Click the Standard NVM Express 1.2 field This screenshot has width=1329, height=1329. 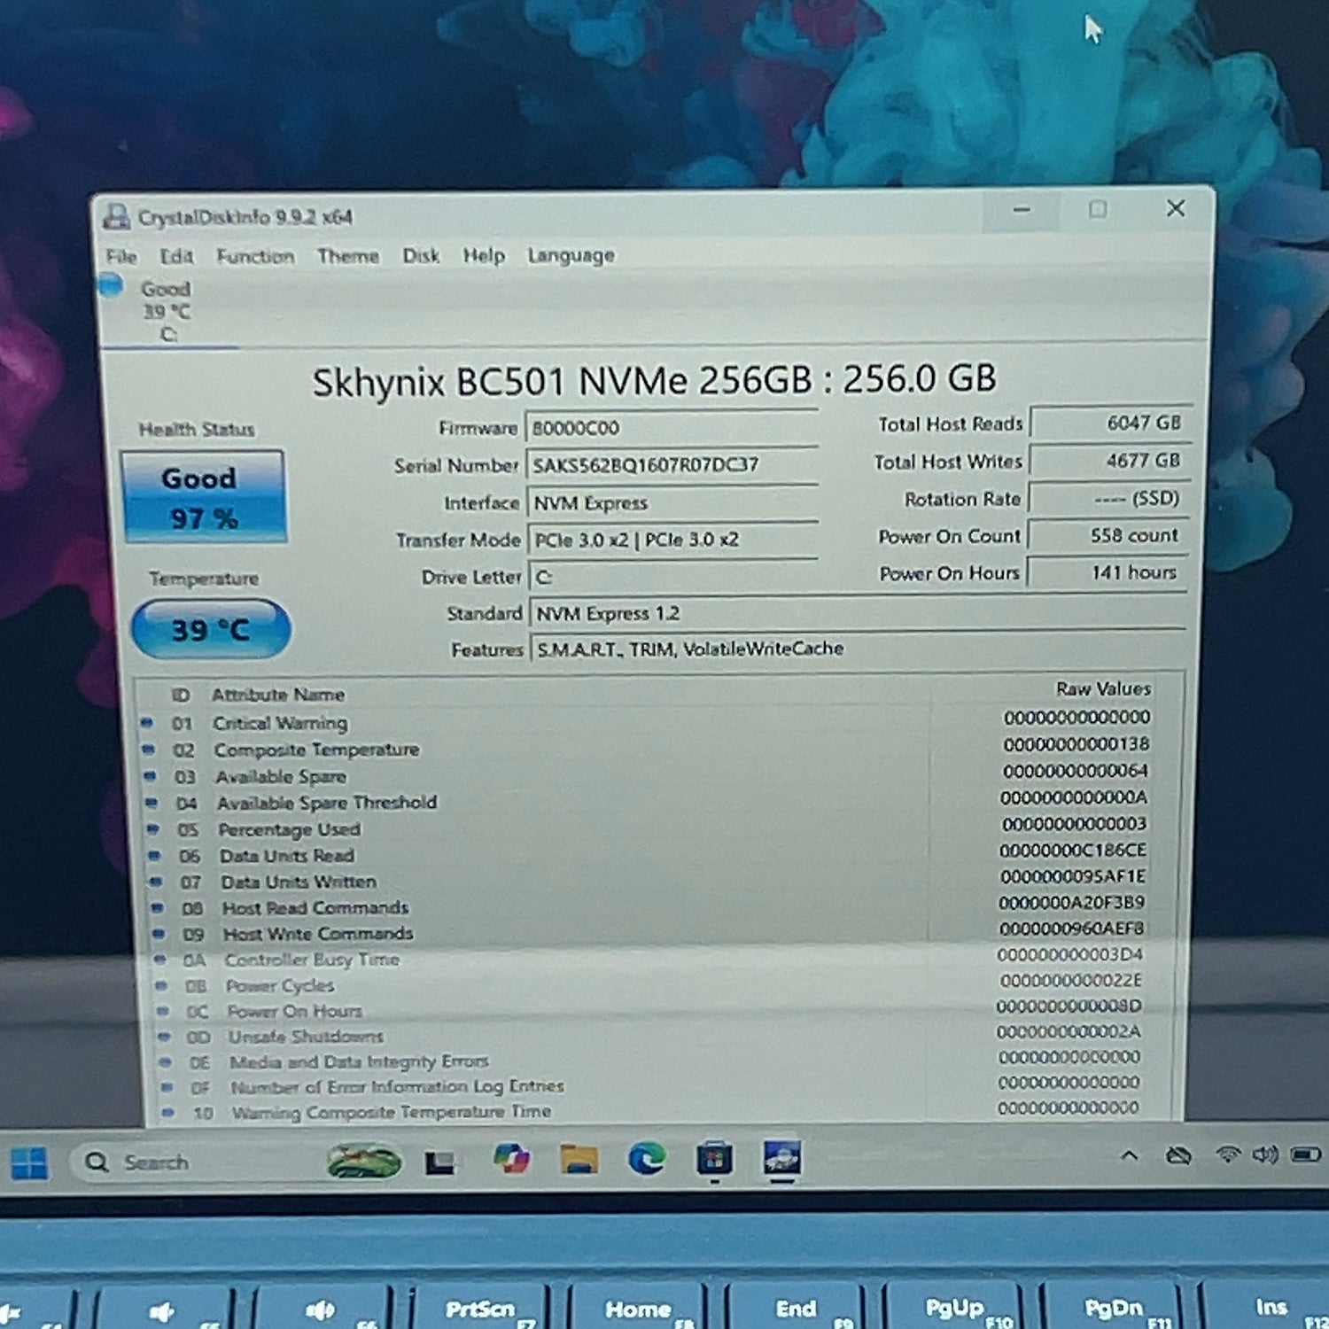tap(858, 613)
